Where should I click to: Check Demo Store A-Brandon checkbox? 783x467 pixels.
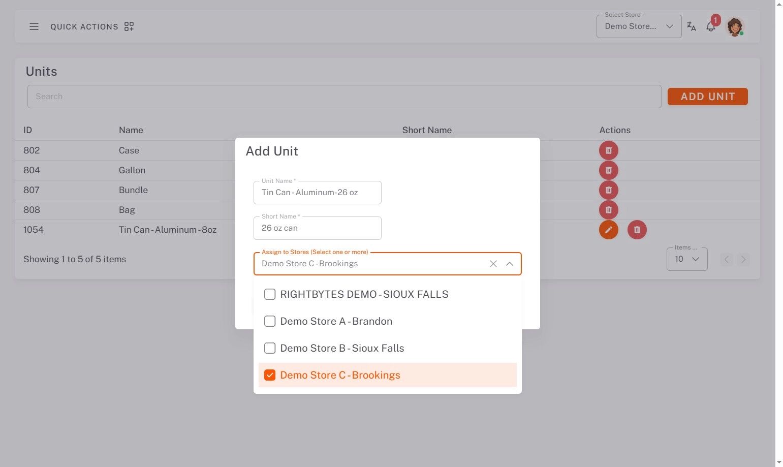270,321
